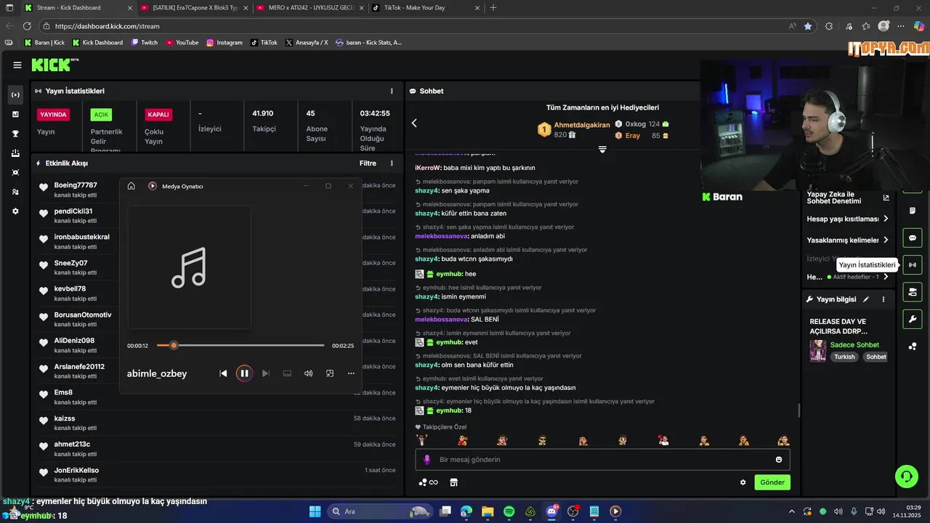930x523 pixels.
Task: Open the shop icon below chat
Action: coord(454,482)
